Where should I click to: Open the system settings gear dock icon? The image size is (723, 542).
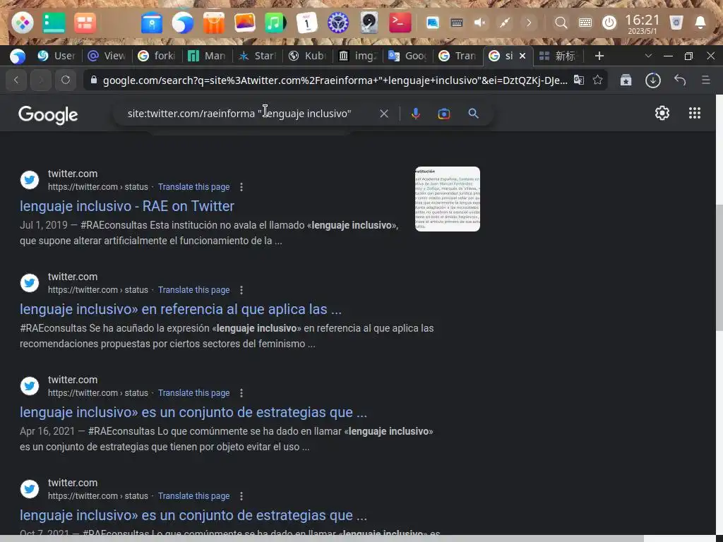click(338, 23)
